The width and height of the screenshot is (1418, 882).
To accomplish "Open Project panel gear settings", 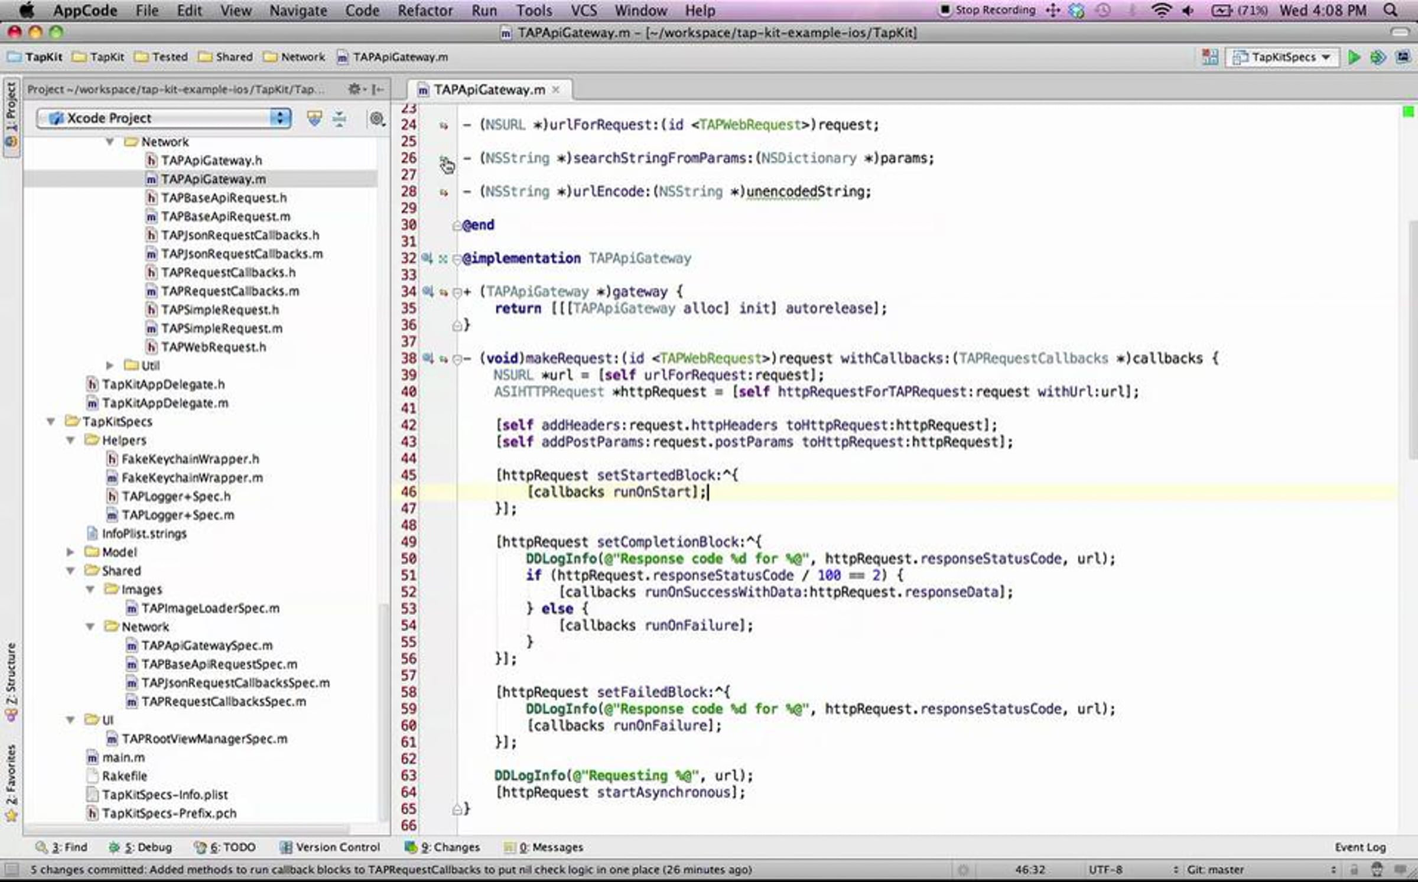I will point(354,89).
